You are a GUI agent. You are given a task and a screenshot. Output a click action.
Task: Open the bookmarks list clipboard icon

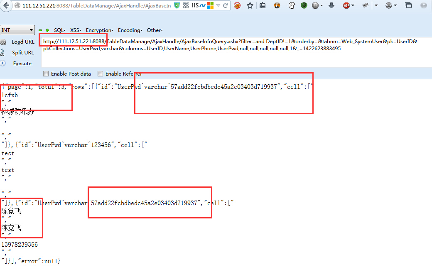tap(263, 5)
